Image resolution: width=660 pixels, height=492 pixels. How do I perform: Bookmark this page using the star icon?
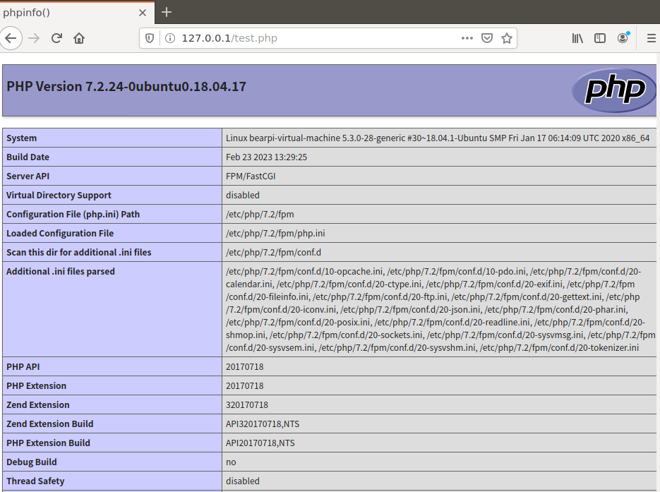click(507, 38)
